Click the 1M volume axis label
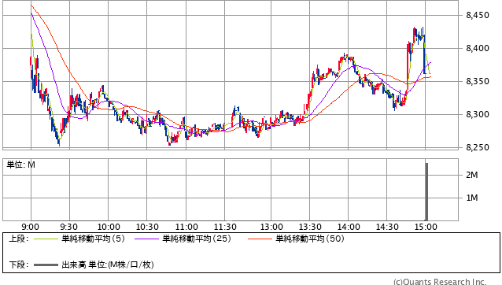 (x=471, y=198)
